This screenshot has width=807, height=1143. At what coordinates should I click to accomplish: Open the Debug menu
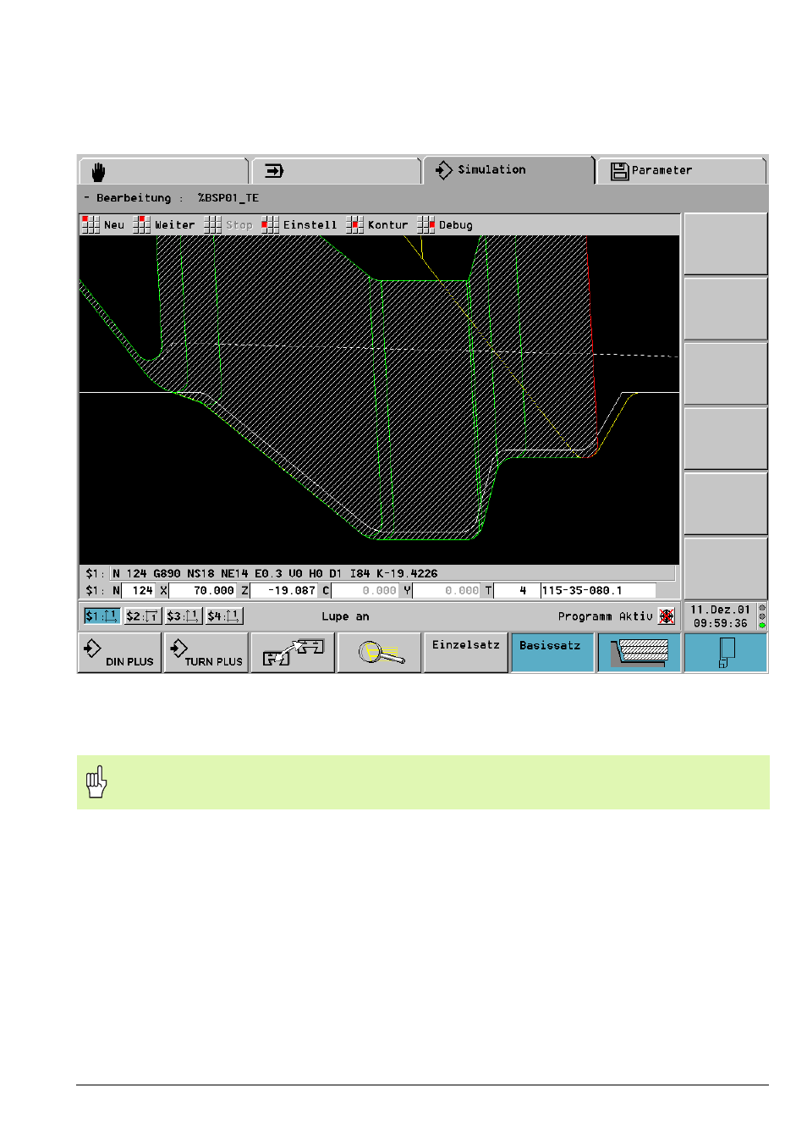point(445,224)
